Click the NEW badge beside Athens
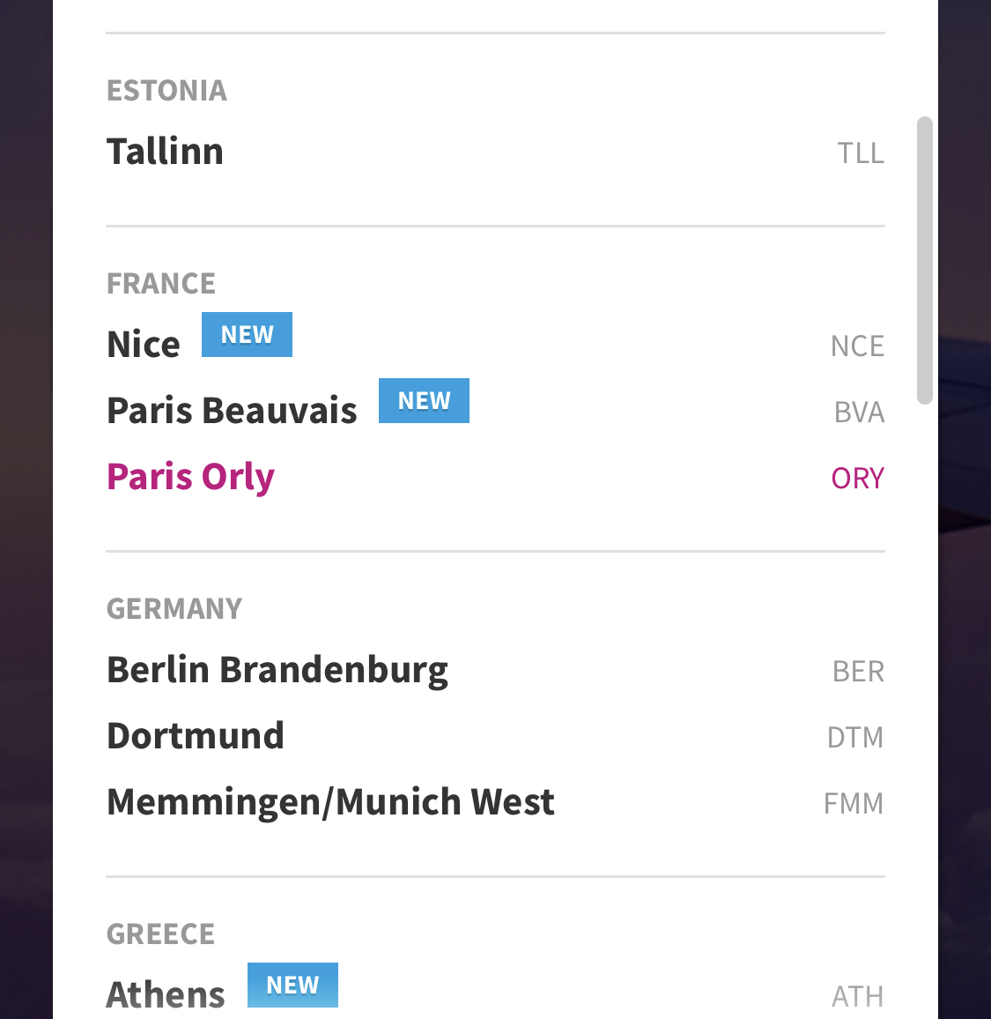Viewport: 991px width, 1019px height. tap(292, 985)
